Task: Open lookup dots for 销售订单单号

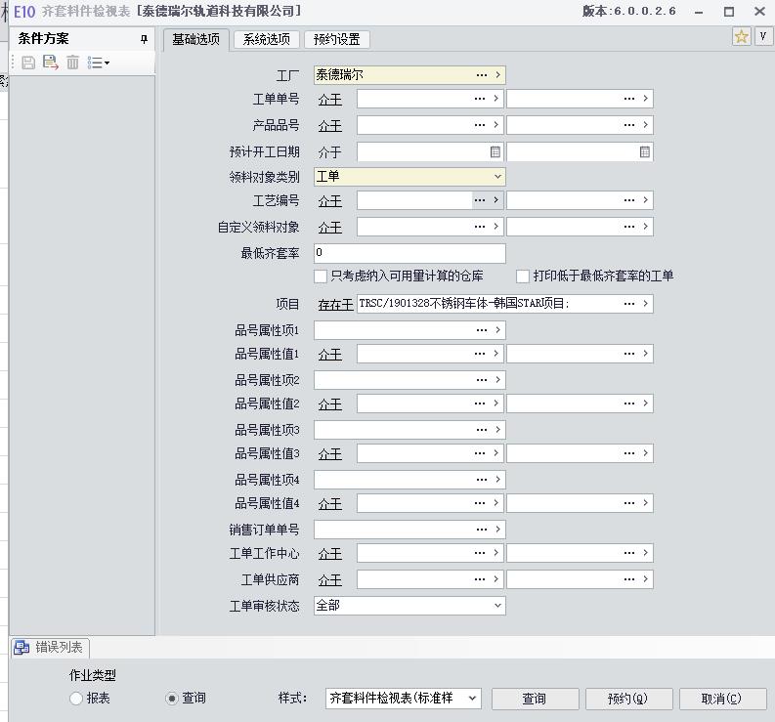Action: pyautogui.click(x=482, y=530)
